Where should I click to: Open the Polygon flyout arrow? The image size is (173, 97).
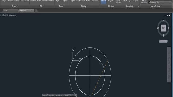(65, 2)
